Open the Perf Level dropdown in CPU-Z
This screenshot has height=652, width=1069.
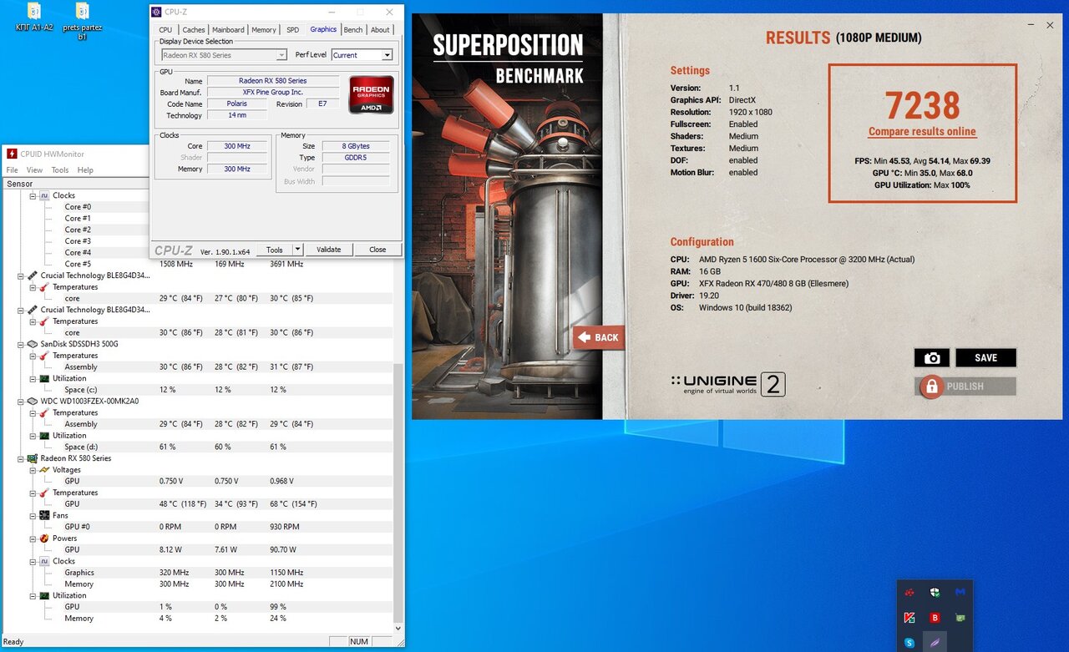click(362, 55)
